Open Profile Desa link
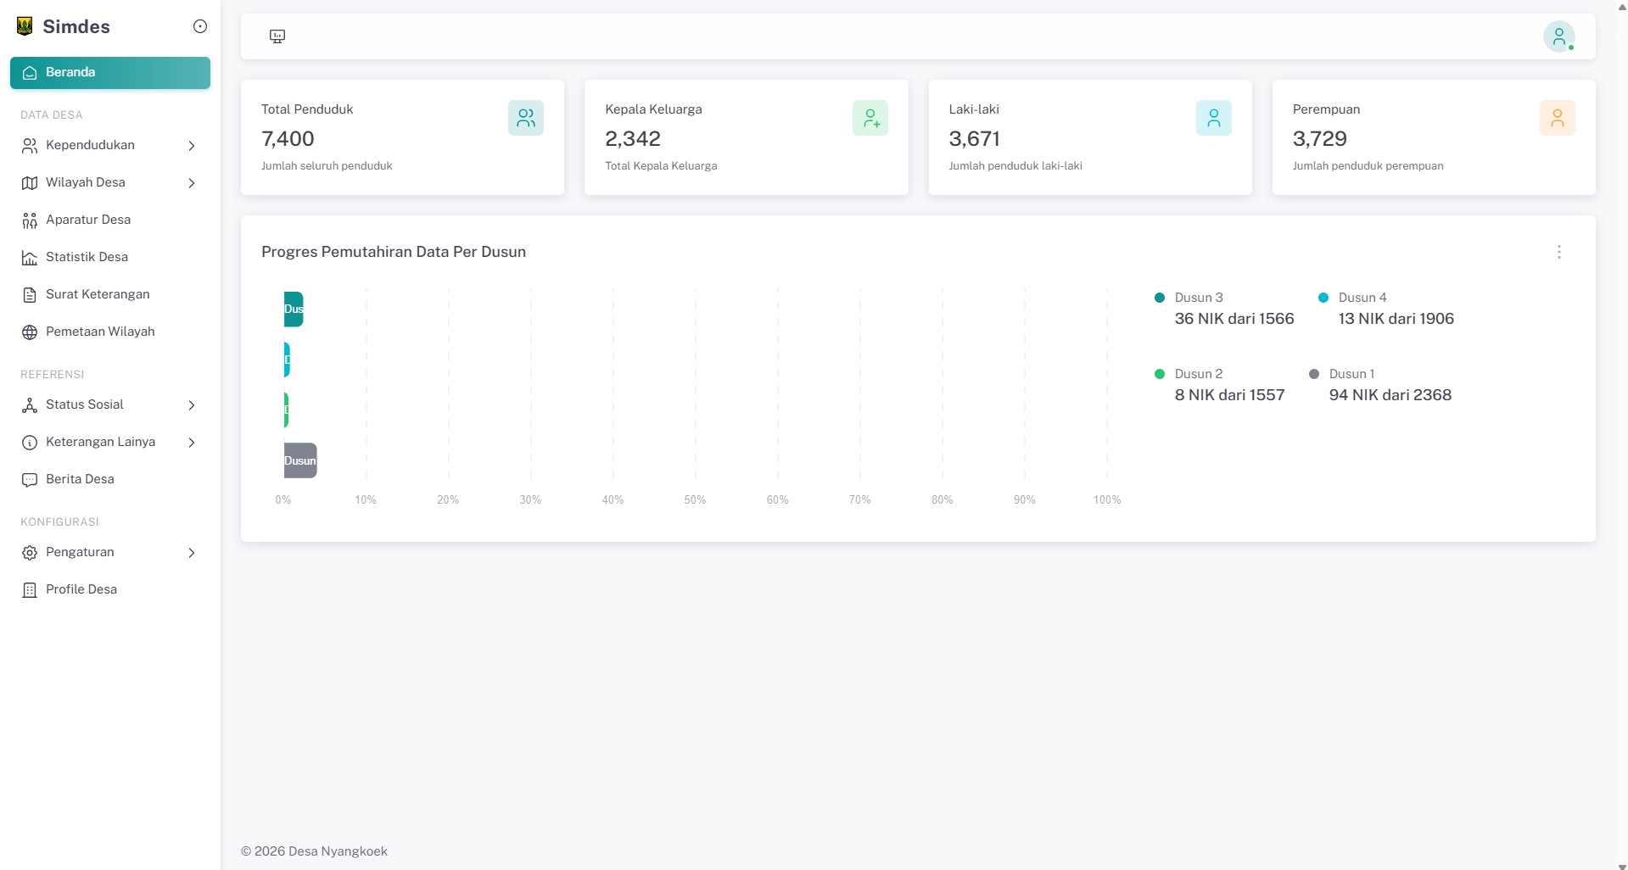 coord(110,590)
